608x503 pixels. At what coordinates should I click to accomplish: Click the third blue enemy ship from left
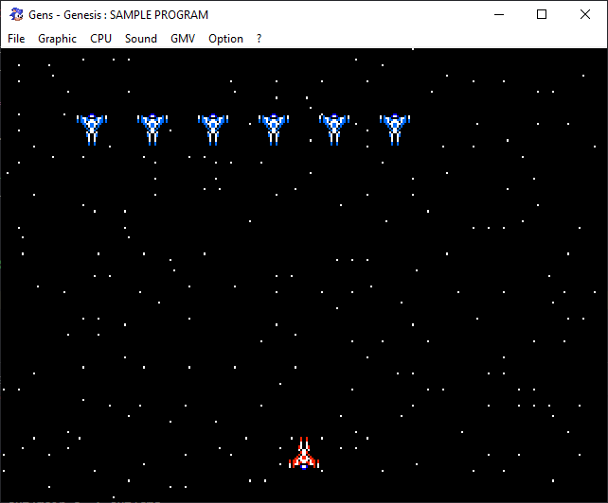(213, 130)
